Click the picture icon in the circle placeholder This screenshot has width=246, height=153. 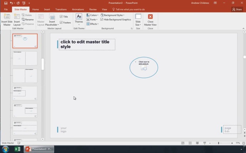point(144,68)
